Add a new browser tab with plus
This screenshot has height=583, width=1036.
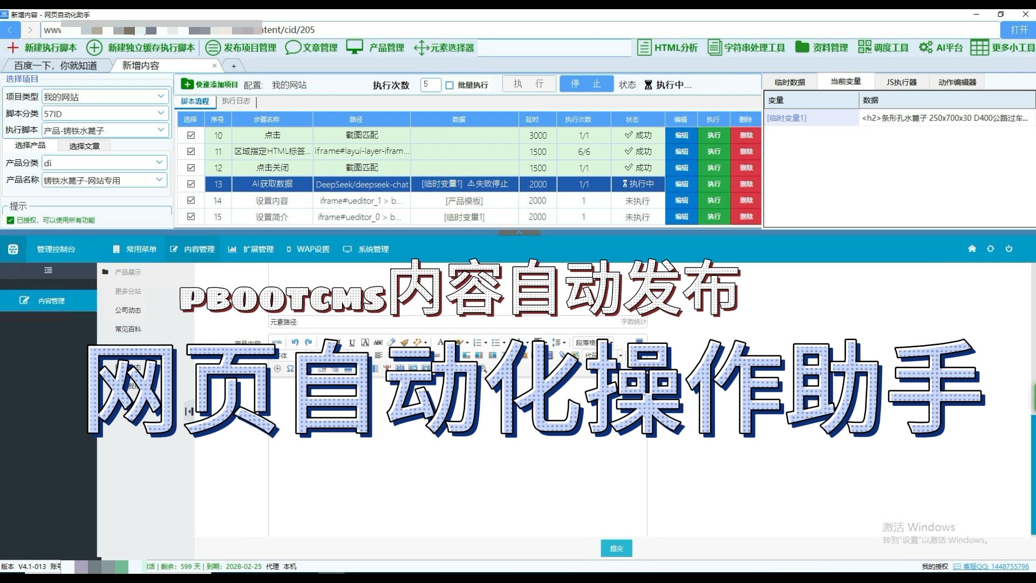tap(234, 66)
